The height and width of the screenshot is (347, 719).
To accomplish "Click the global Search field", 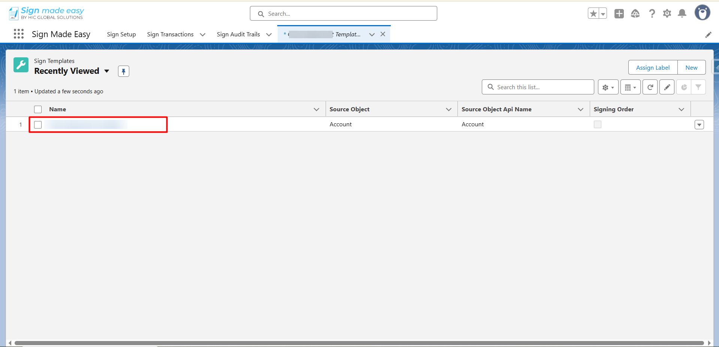I will [344, 13].
